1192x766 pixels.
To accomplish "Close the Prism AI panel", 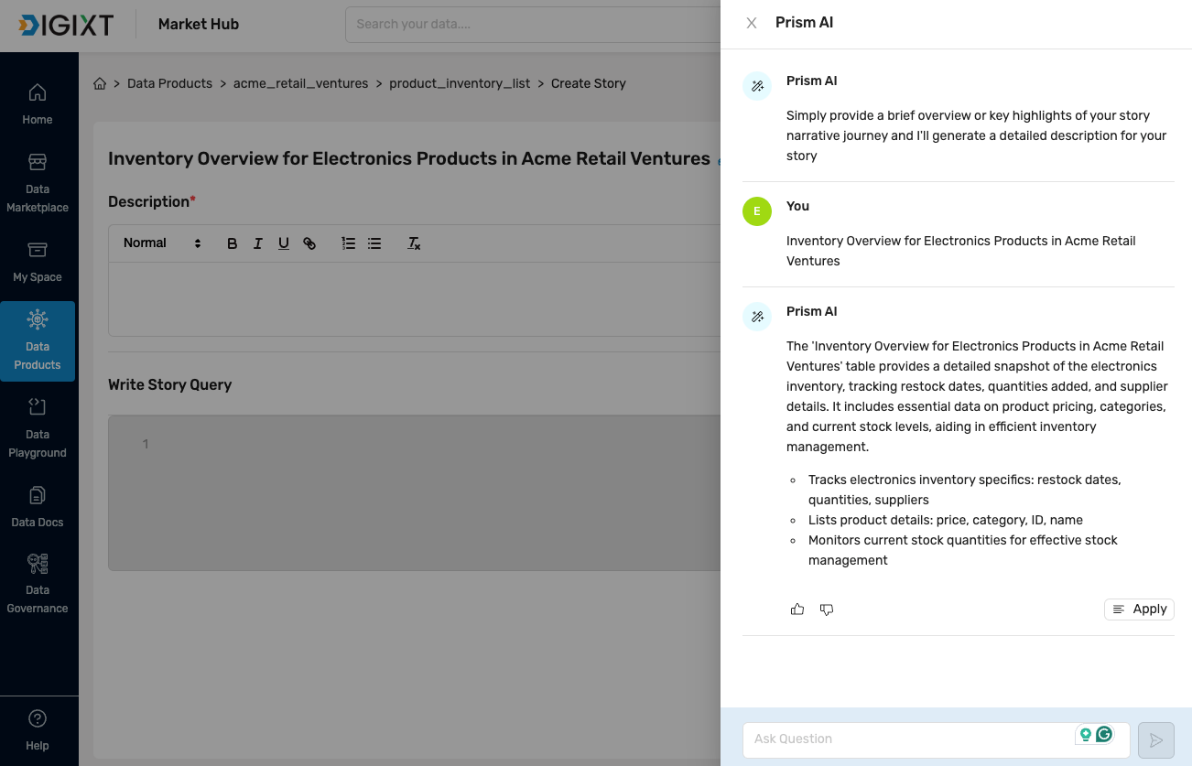I will (752, 23).
